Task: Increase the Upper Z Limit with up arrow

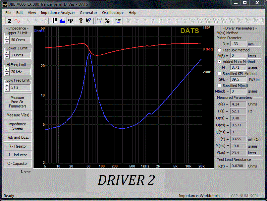Action: 7,38
